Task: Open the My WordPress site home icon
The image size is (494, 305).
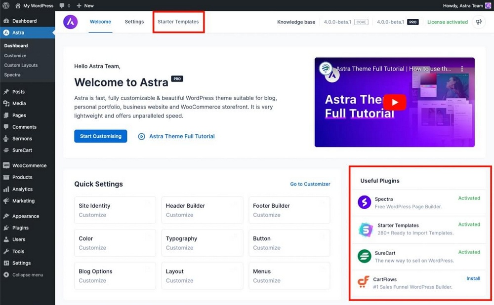Action: (x=18, y=5)
